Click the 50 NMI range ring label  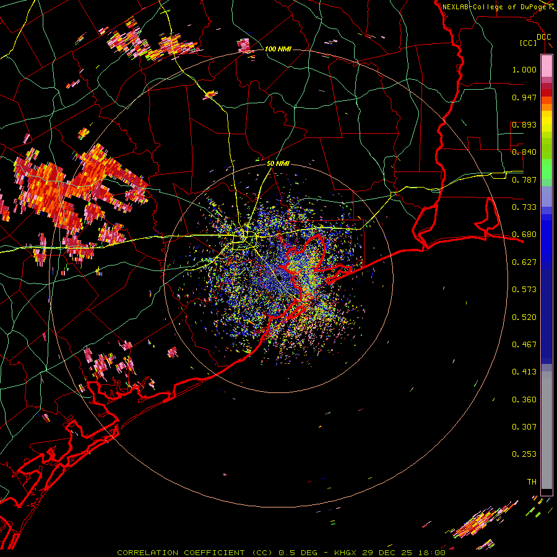tap(278, 163)
